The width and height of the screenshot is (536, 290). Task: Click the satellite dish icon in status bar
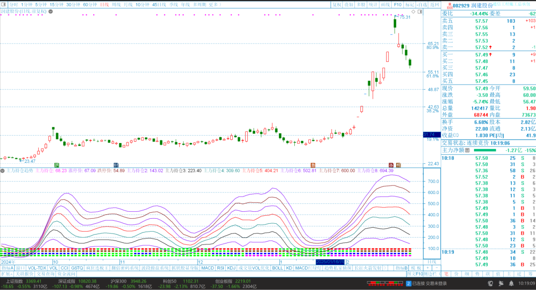(x=501, y=284)
